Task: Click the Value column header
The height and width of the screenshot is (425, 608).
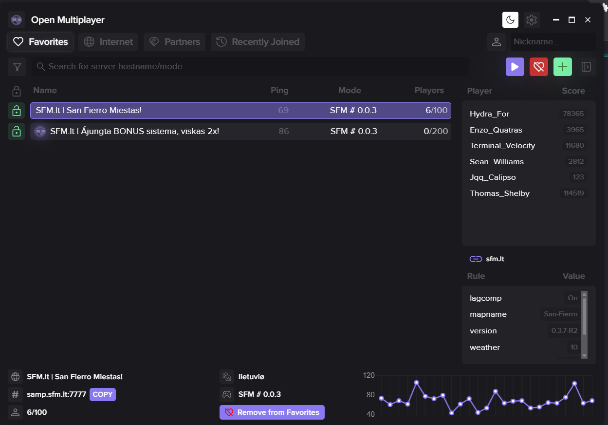Action: (573, 276)
